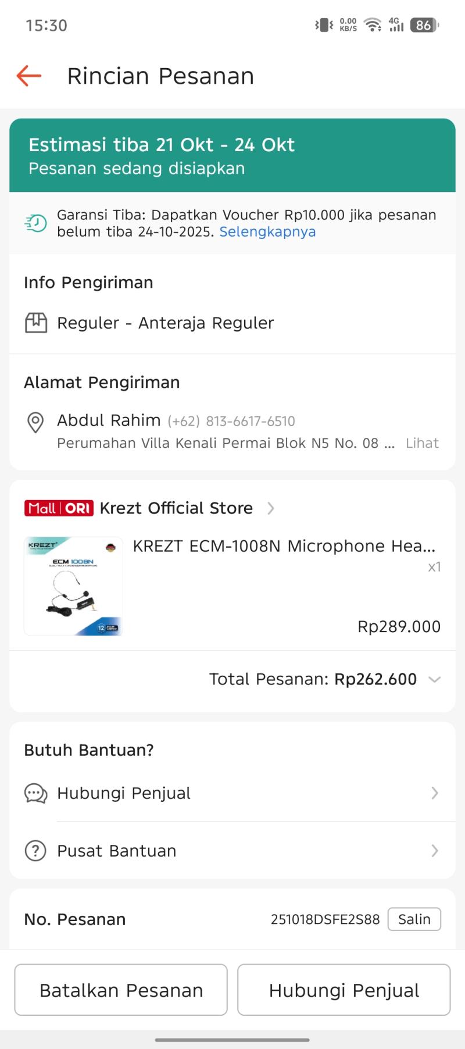465x1049 pixels.
Task: Open the KREZT microphone product thumbnail
Action: [73, 586]
